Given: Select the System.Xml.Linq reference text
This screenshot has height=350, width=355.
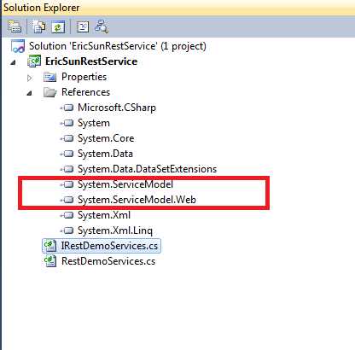Looking at the screenshot, I should (115, 230).
